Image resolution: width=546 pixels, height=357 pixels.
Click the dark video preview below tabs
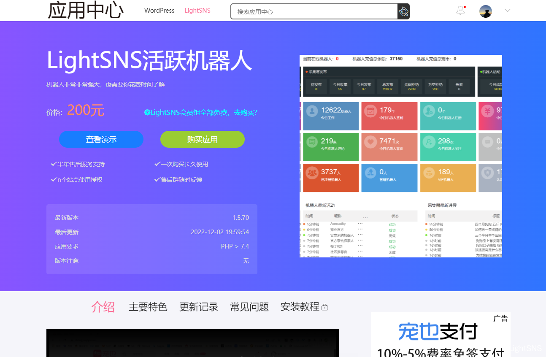pos(192,343)
